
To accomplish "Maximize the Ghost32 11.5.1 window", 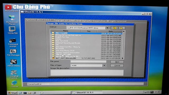I will 146,14.
